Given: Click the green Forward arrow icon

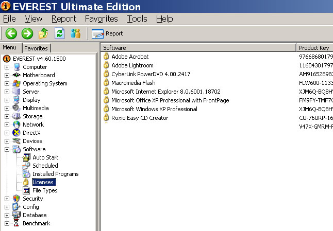Looking at the screenshot, I should coord(27,33).
